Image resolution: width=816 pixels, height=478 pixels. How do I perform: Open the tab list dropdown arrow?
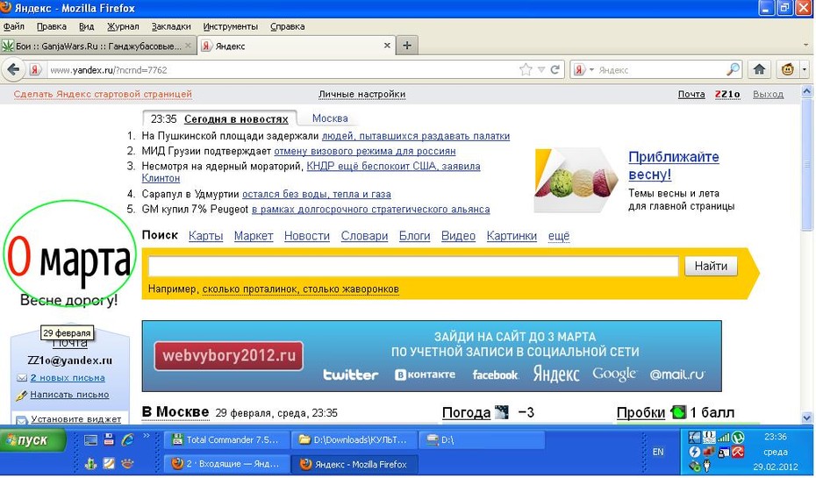pyautogui.click(x=805, y=46)
